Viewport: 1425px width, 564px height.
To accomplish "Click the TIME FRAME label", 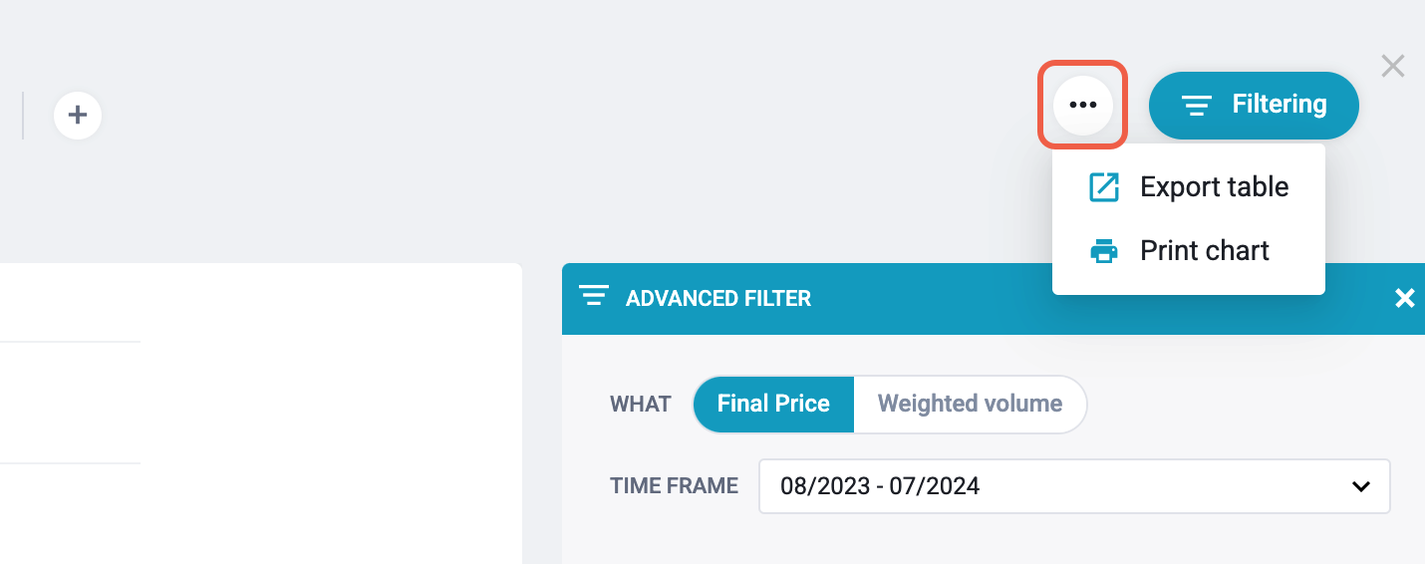I will pos(674,486).
